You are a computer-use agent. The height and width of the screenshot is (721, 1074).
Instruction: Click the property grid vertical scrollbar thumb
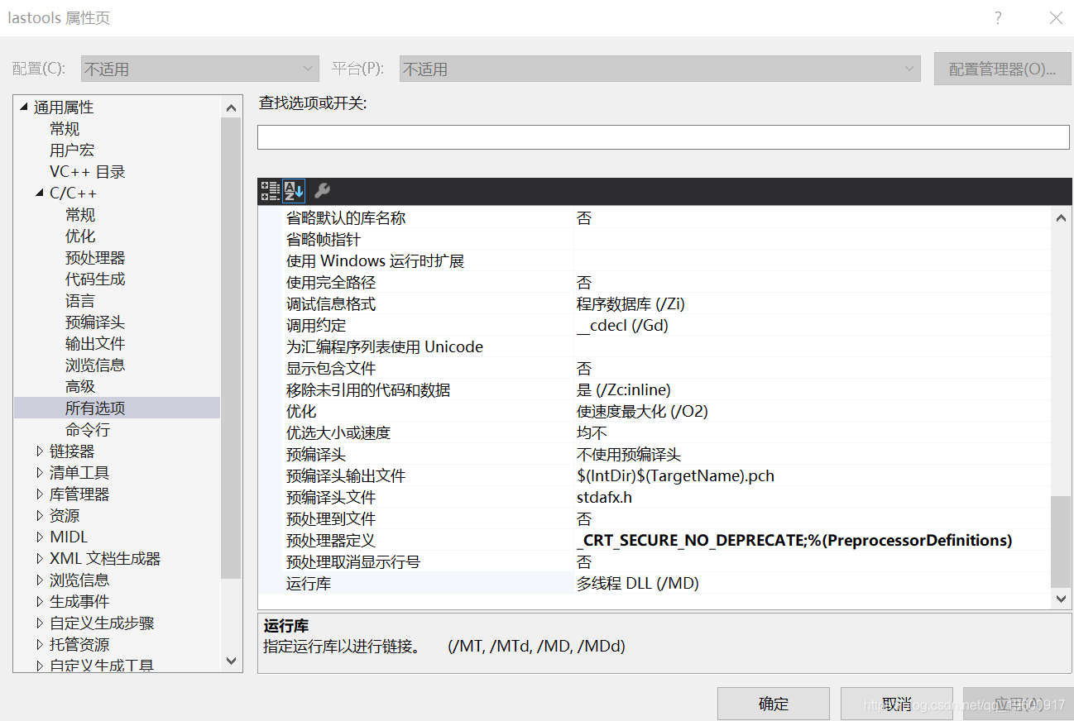coord(1060,542)
